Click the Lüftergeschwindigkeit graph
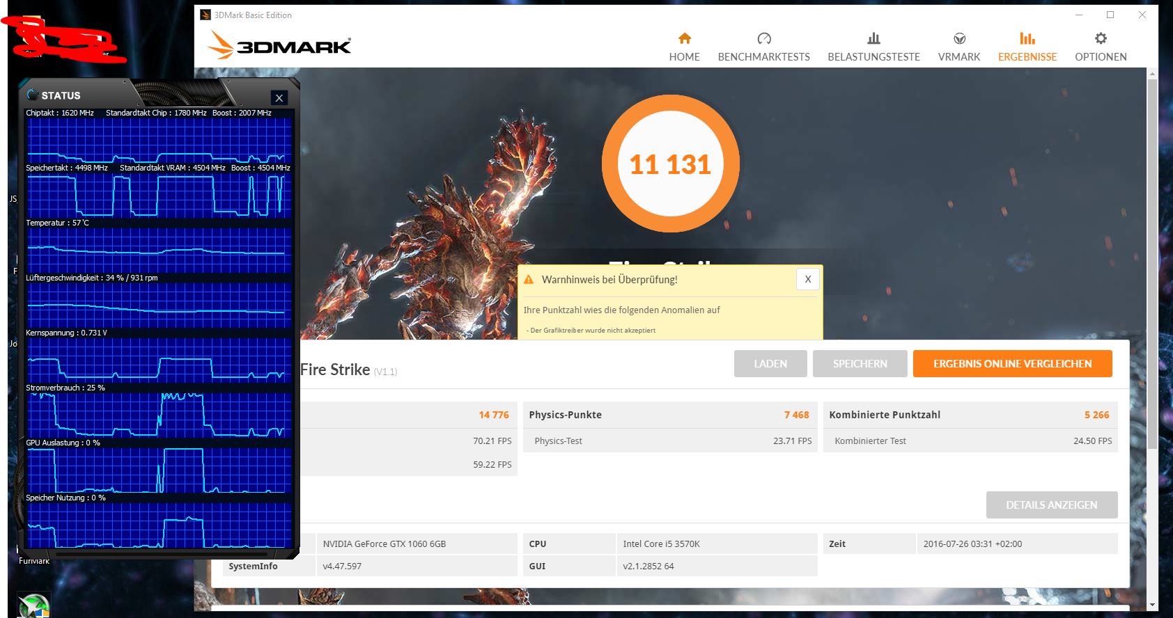The width and height of the screenshot is (1173, 618). click(159, 305)
